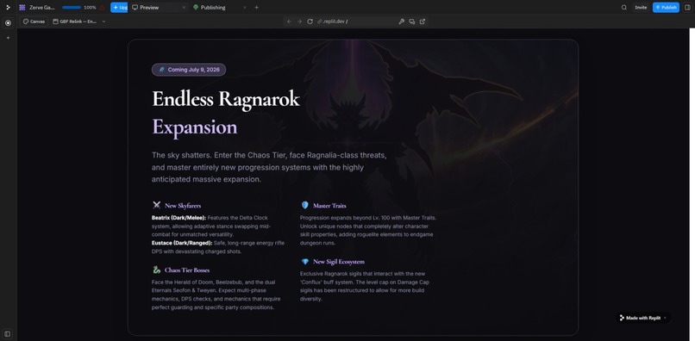Click the Made with Replit badge
Image resolution: width=695 pixels, height=341 pixels.
(x=642, y=318)
